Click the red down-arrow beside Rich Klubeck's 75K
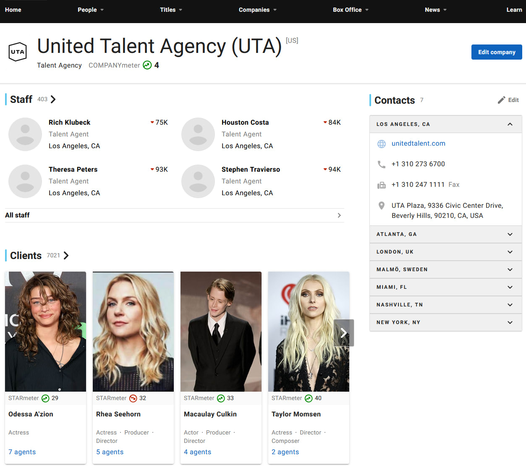 click(x=152, y=122)
